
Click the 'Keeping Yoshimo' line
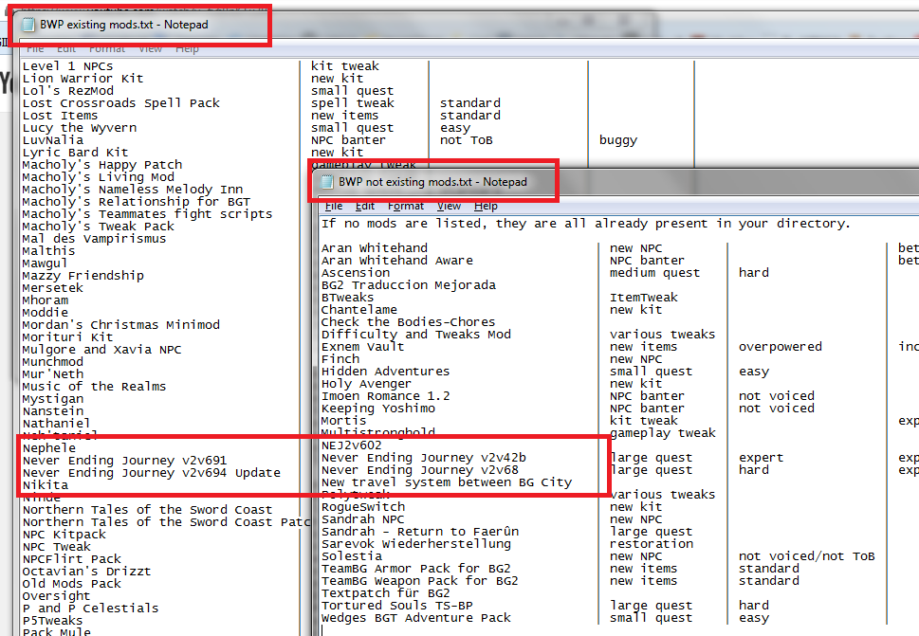tap(378, 409)
